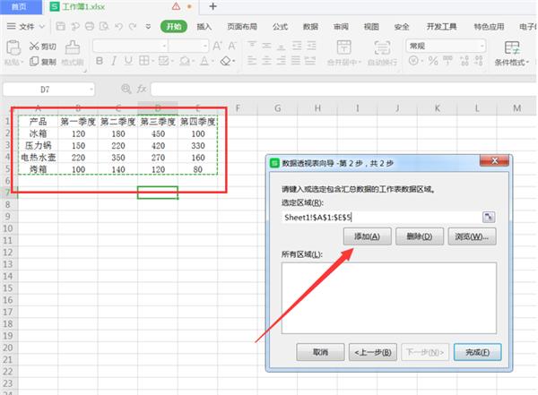The image size is (538, 395).
Task: Switch to the 开始 ribbon tab
Action: (x=174, y=26)
